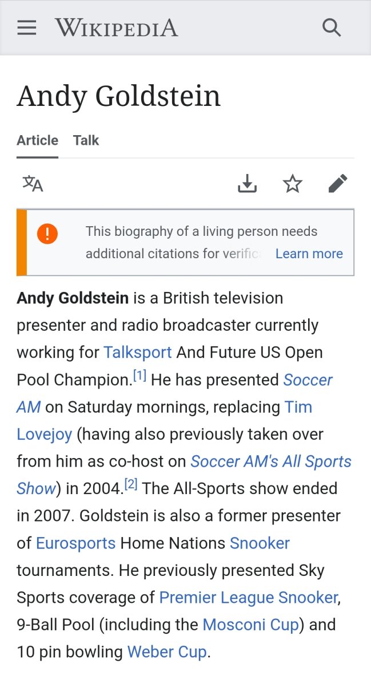Visit the Mosconi Cup link
Screen dimensions: 371x687
pos(251,624)
